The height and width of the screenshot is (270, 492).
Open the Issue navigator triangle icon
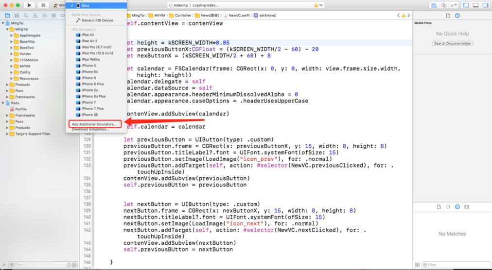[x=35, y=16]
